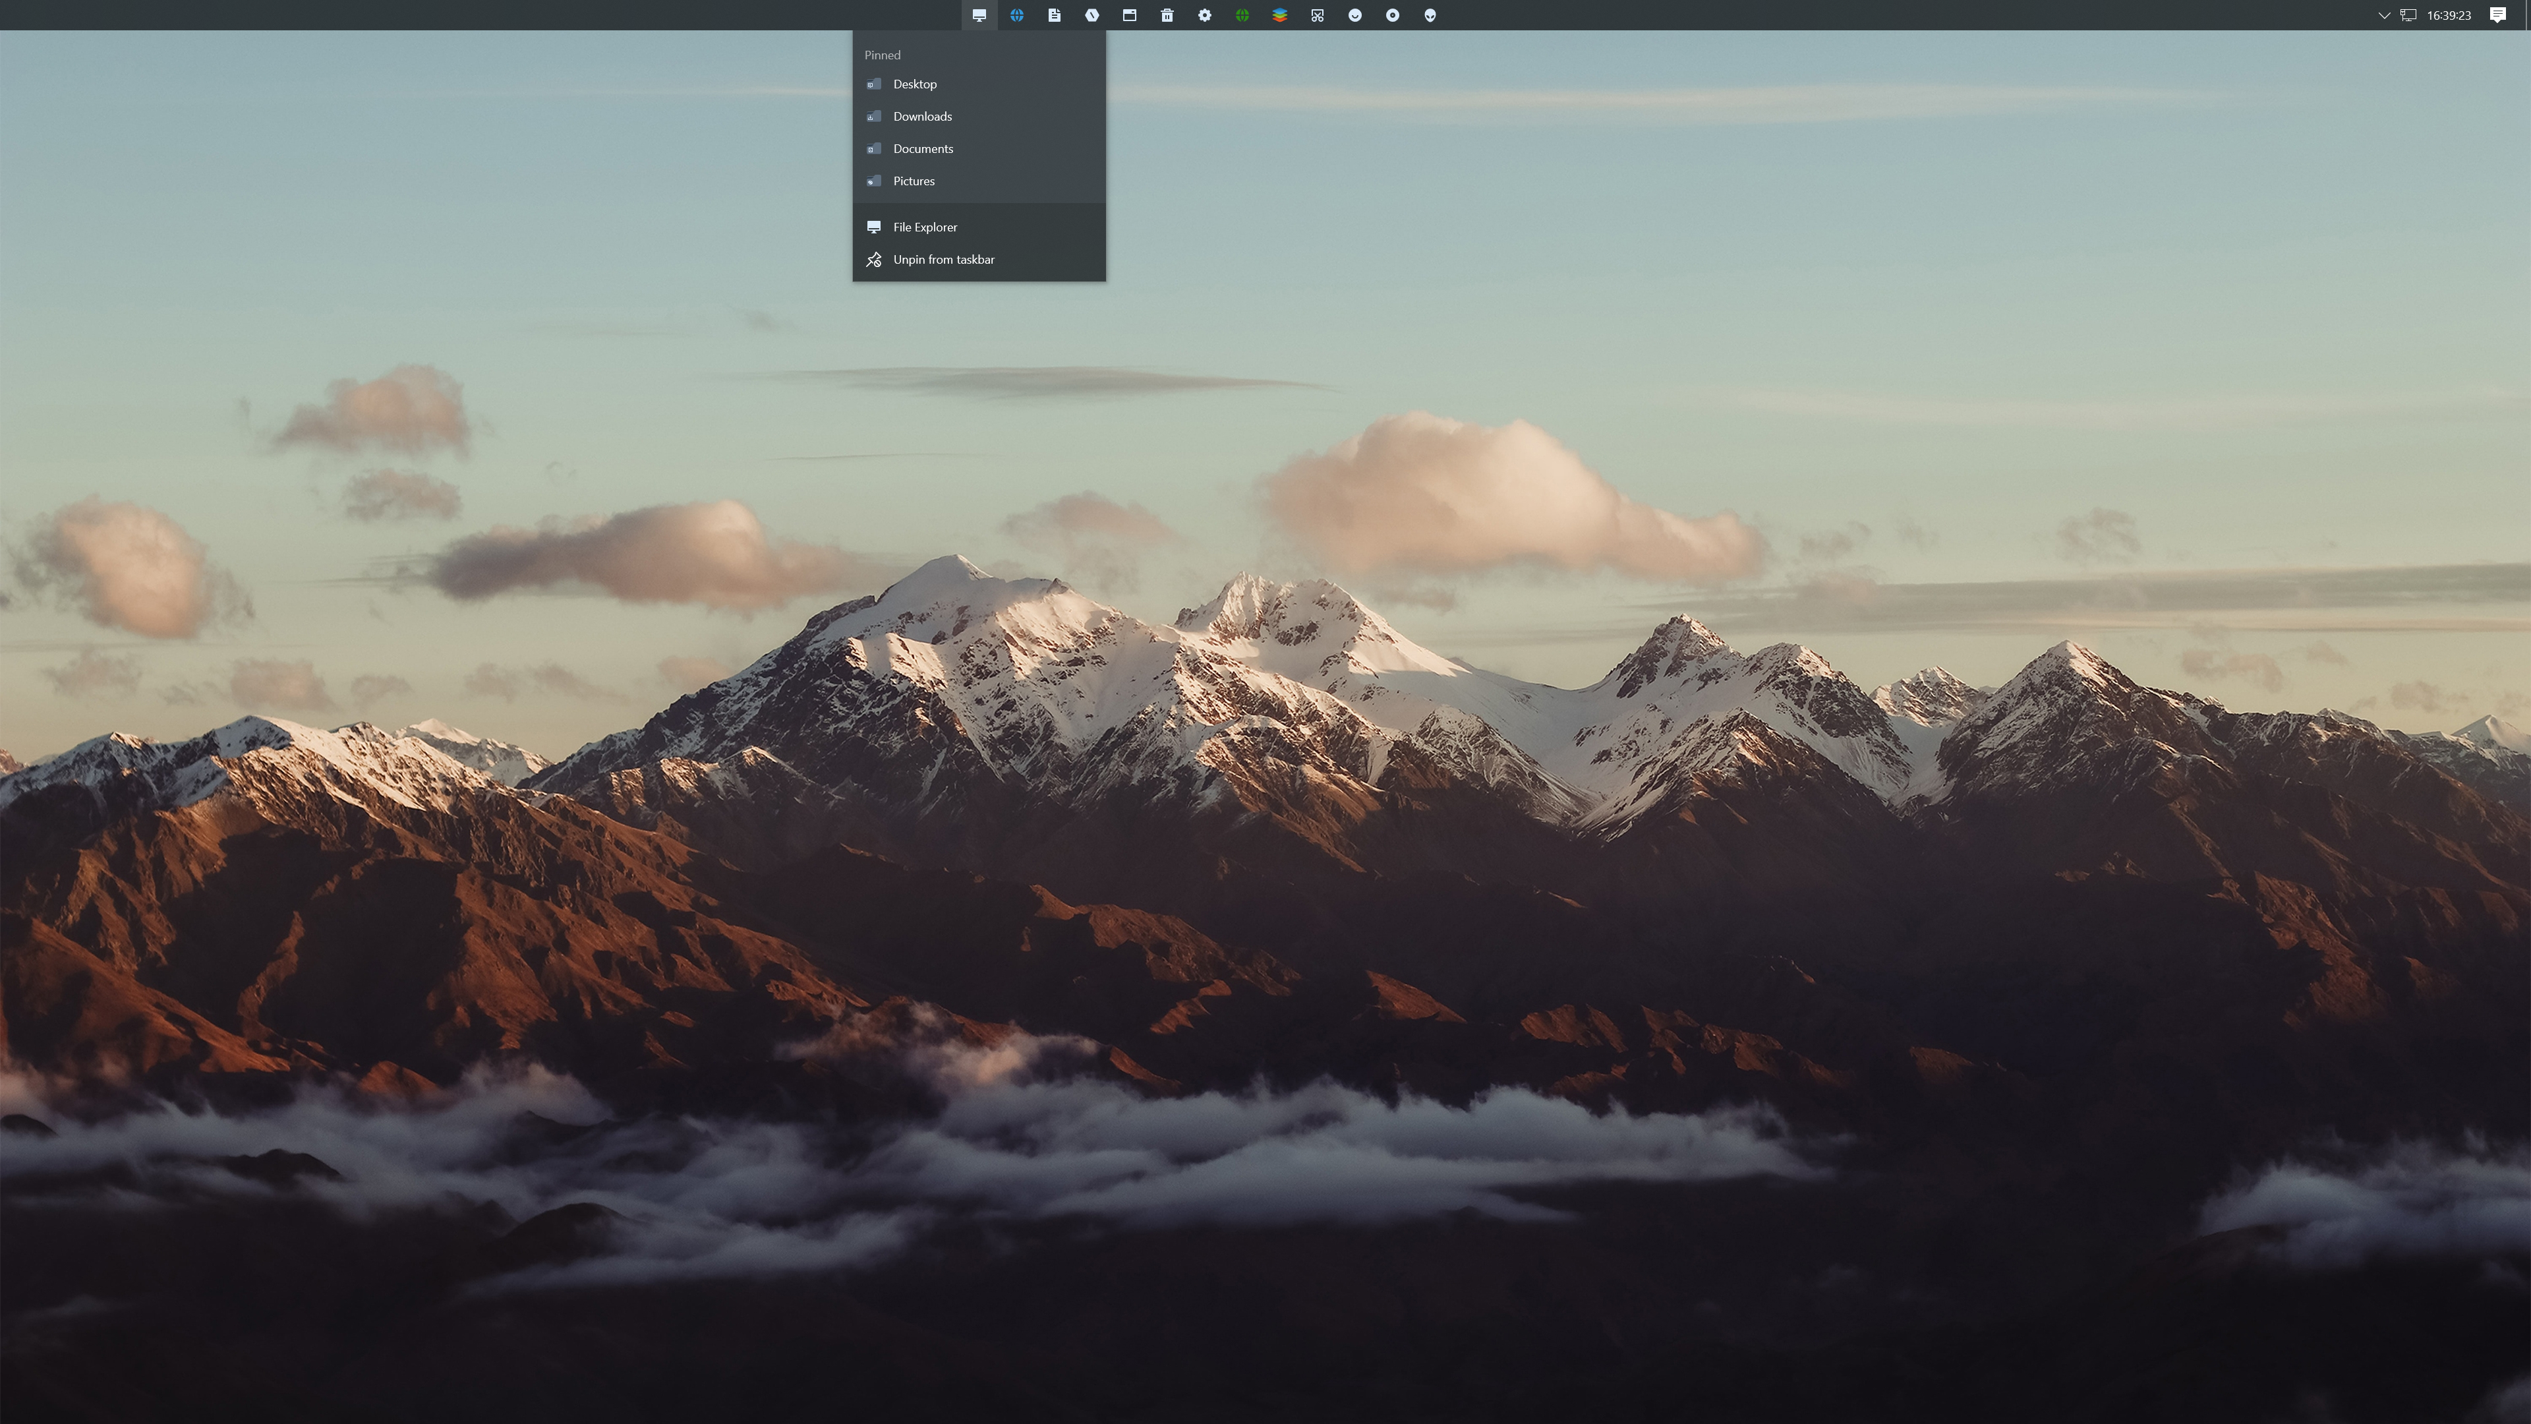Choose Unpin from taskbar option
This screenshot has height=1424, width=2531.
(x=943, y=260)
